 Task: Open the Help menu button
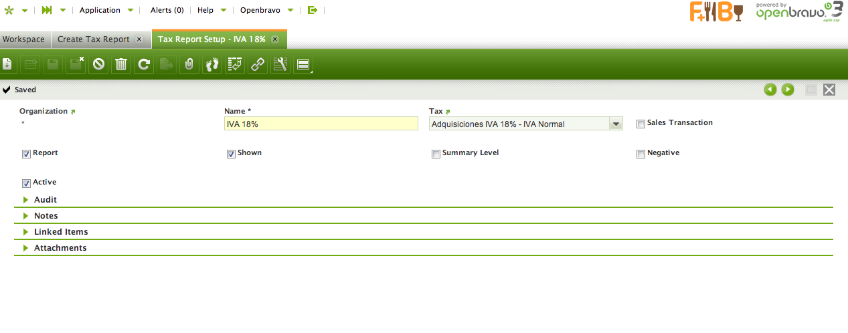click(x=205, y=10)
